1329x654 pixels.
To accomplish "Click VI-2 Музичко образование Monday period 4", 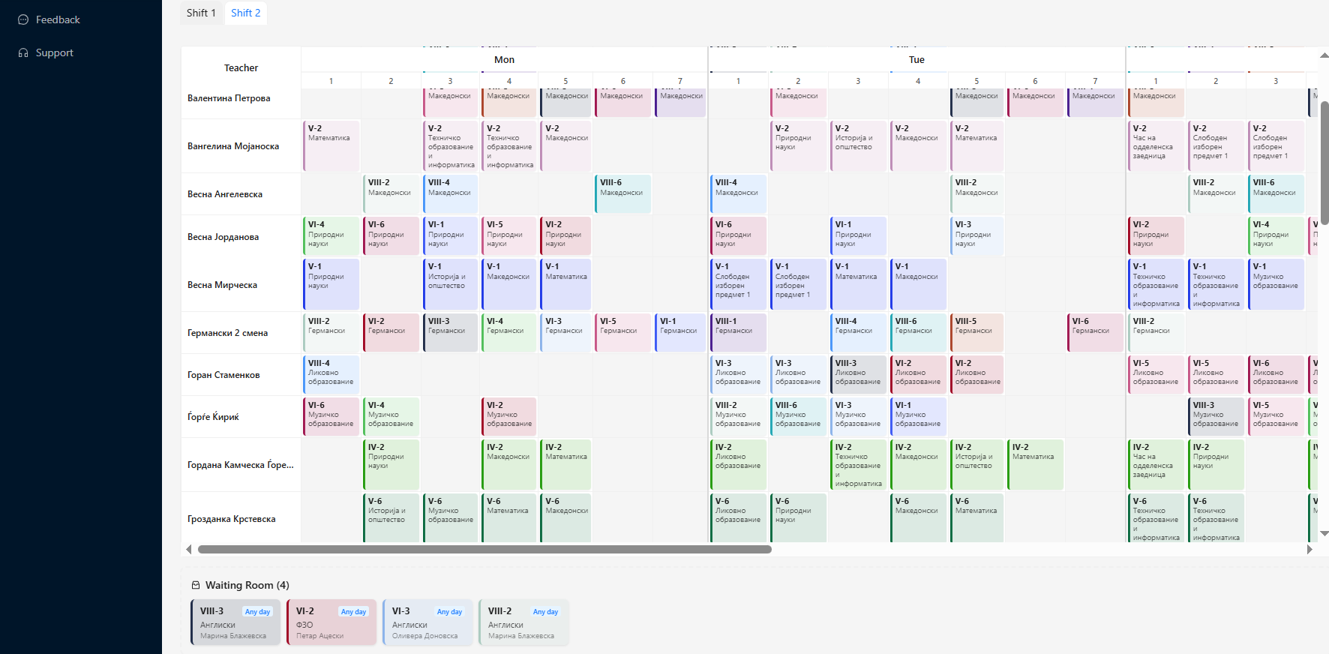I will 509,416.
